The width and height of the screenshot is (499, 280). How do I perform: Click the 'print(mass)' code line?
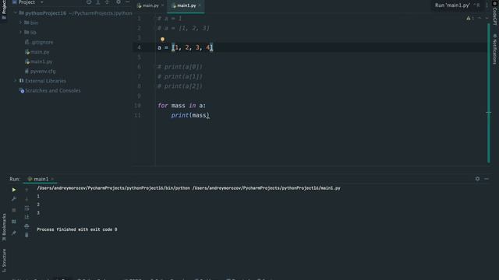click(x=190, y=115)
